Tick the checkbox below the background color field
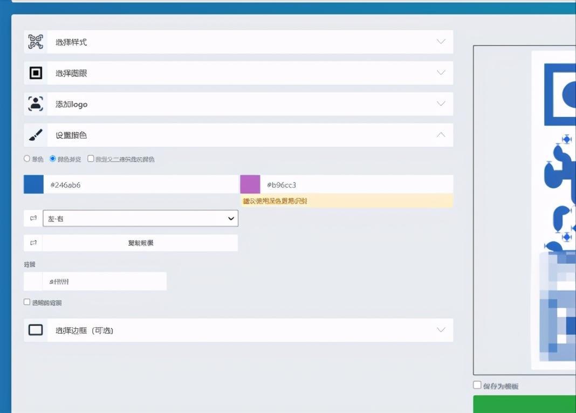This screenshot has width=576, height=413. pos(27,302)
